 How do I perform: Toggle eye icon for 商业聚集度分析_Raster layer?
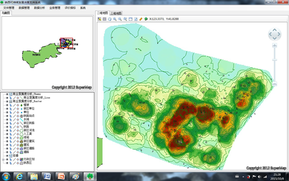[7, 101]
